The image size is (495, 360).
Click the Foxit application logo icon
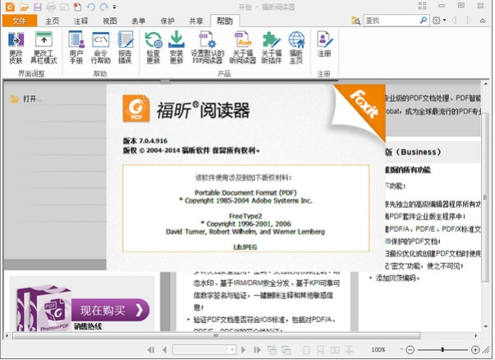click(10, 7)
